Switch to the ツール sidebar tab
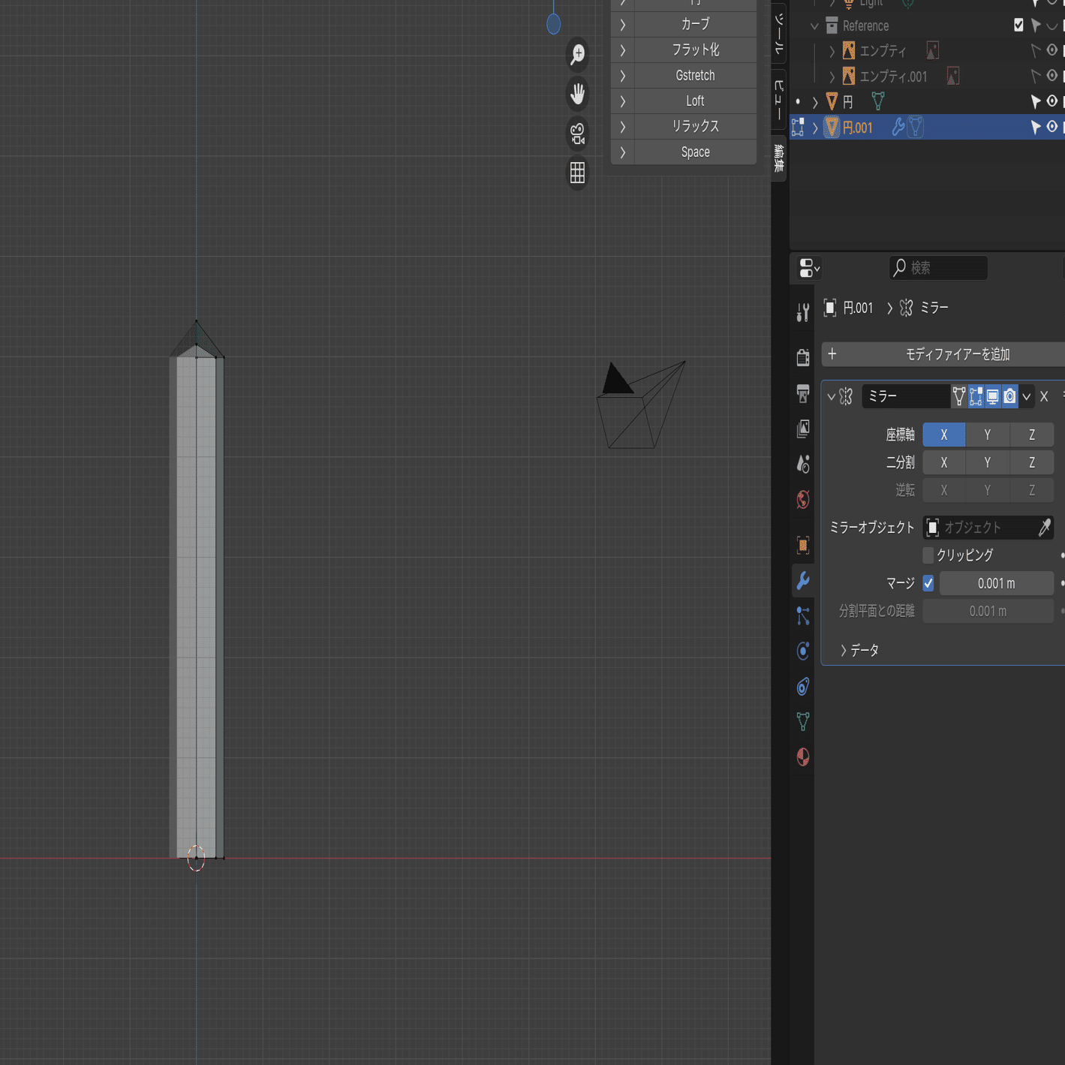The width and height of the screenshot is (1065, 1065). (x=779, y=33)
